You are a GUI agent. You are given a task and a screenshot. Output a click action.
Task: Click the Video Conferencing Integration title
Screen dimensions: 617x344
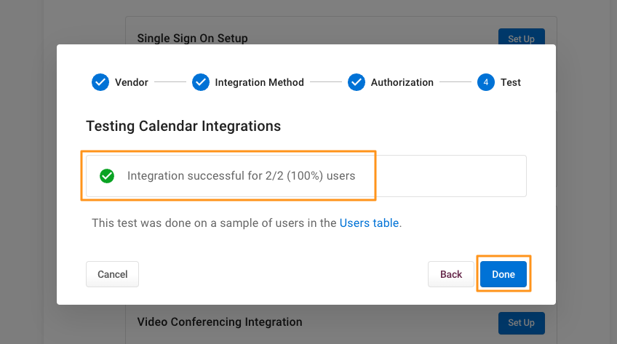click(x=220, y=322)
